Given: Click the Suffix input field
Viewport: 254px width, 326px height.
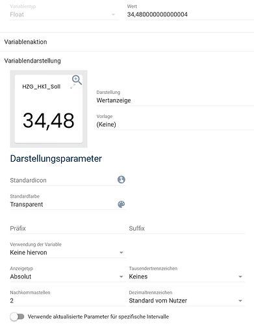Looking at the screenshot, I should 187,228.
